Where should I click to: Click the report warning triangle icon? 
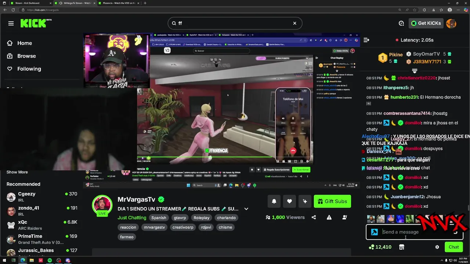329,217
